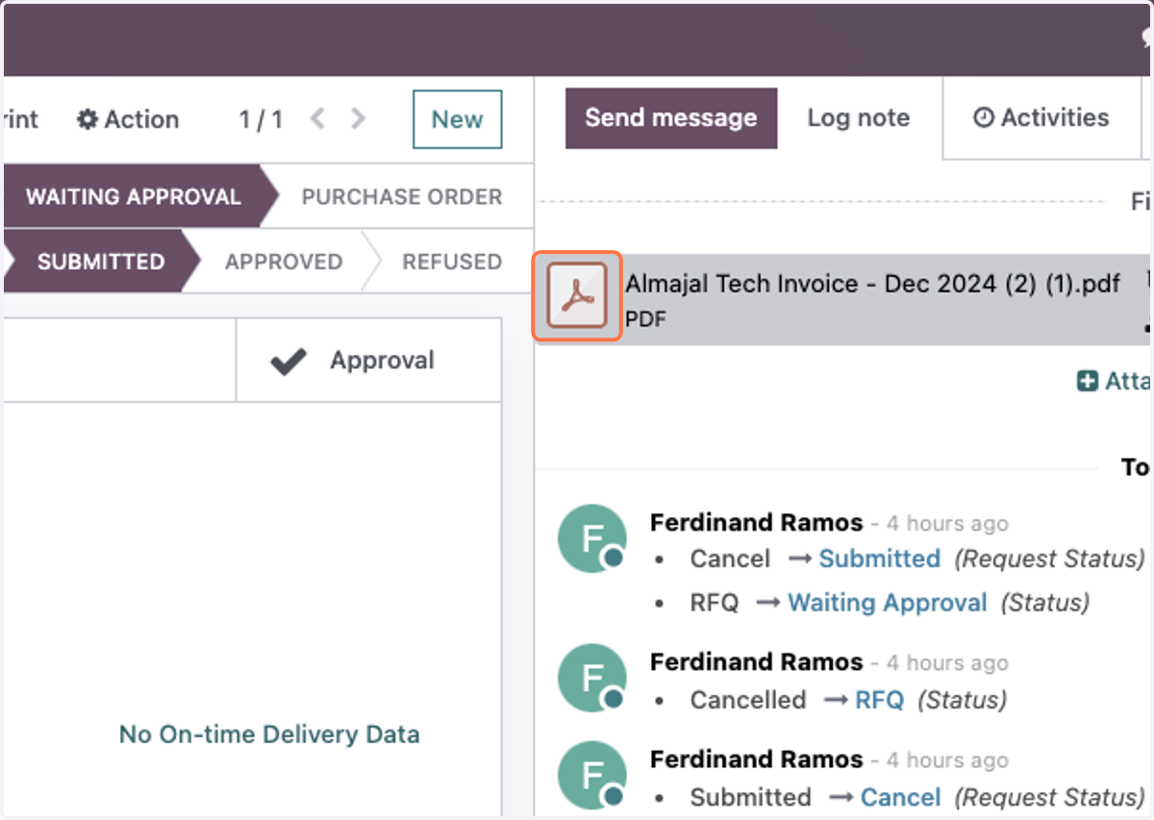Open the Activities tab

point(1041,118)
